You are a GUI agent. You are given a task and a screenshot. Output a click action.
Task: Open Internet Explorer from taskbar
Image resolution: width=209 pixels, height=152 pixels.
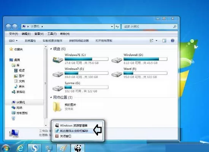tap(21, 148)
